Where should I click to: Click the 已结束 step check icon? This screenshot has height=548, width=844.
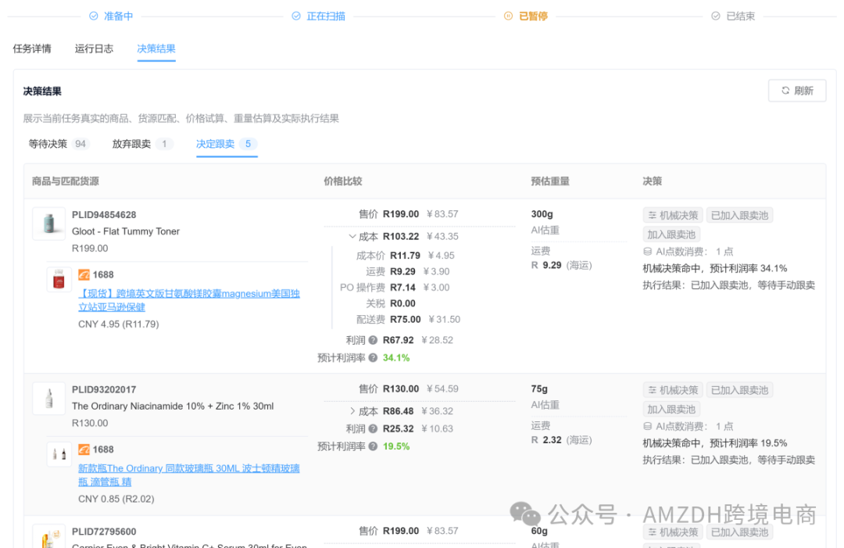(716, 16)
